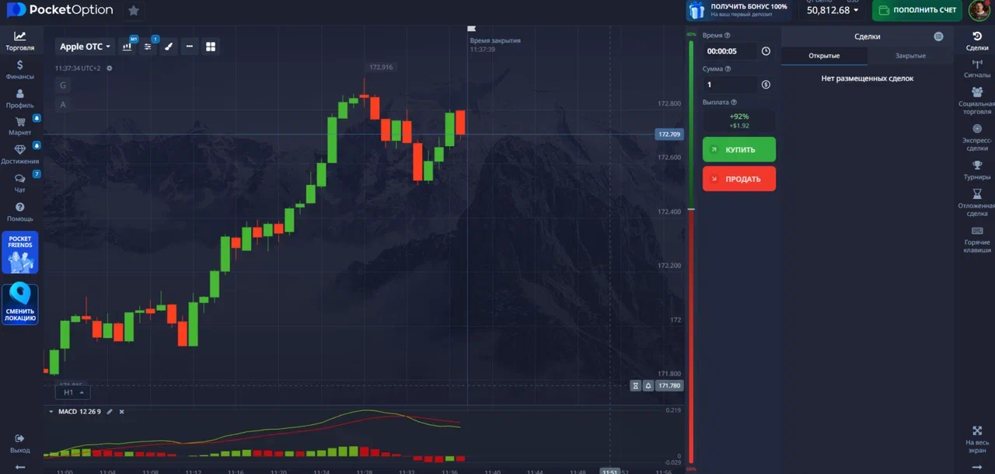Open the Помощь help section

(19, 212)
